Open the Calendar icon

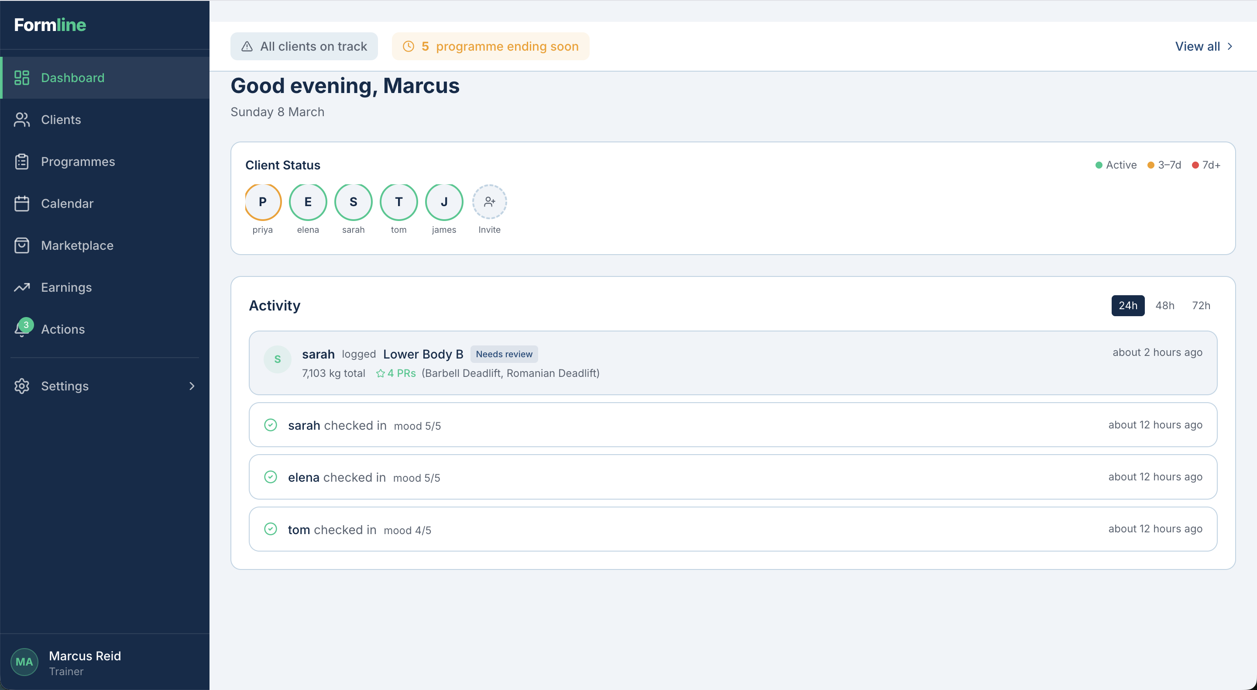[21, 203]
